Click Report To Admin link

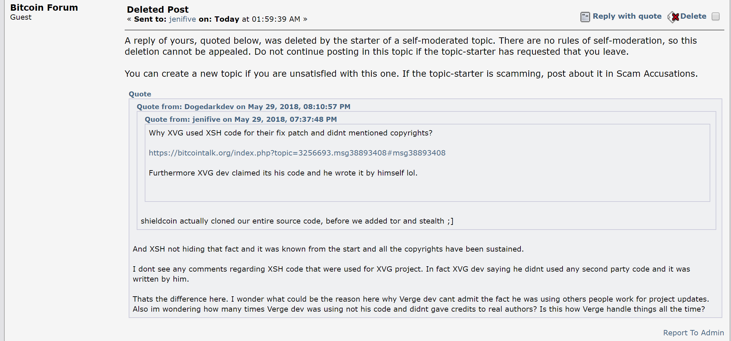click(694, 333)
